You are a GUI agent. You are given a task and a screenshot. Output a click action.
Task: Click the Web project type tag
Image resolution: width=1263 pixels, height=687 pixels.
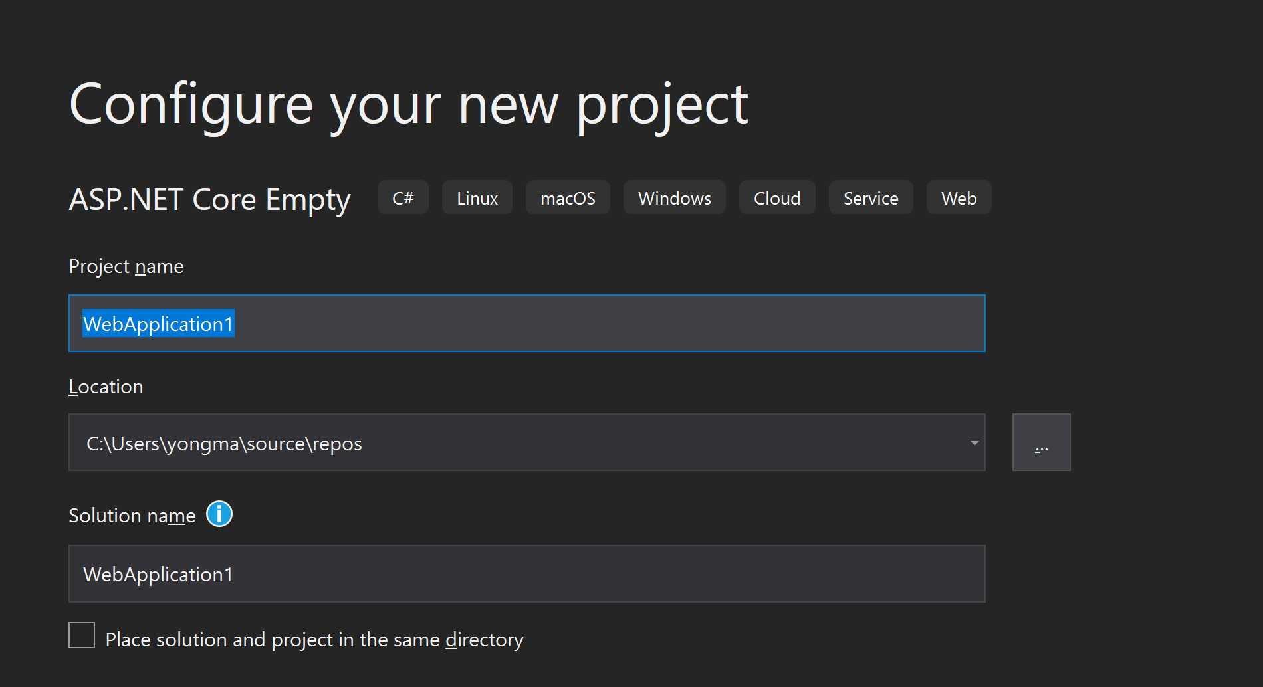[x=959, y=198]
